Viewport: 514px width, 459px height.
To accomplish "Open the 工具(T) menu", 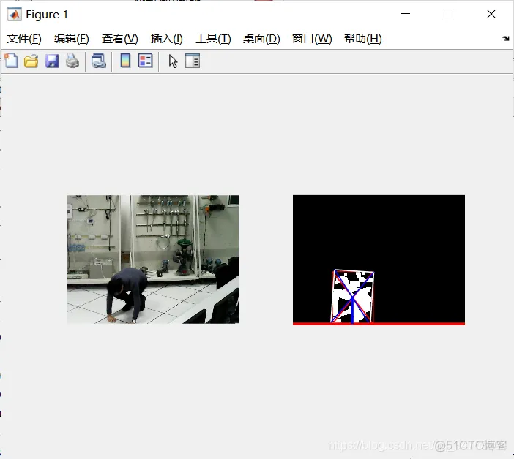I will pos(213,39).
